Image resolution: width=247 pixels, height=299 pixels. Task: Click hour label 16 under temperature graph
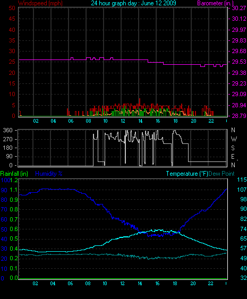pos(157,284)
